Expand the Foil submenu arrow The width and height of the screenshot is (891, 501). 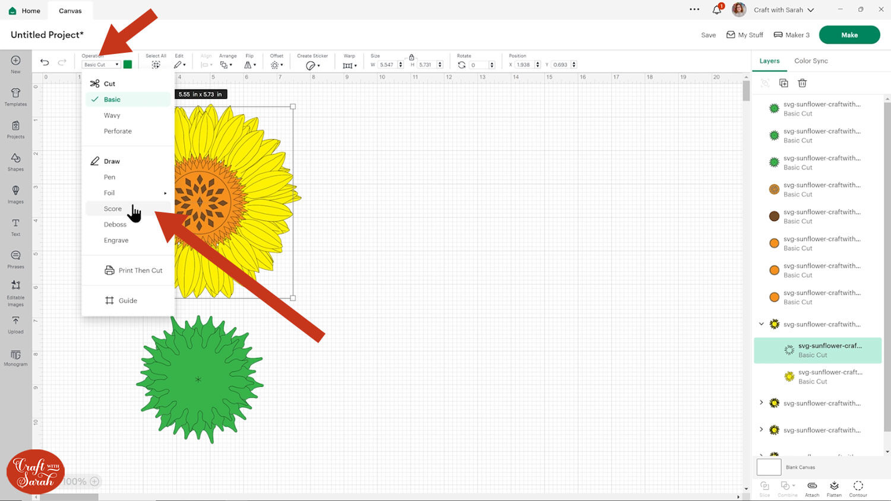point(165,193)
